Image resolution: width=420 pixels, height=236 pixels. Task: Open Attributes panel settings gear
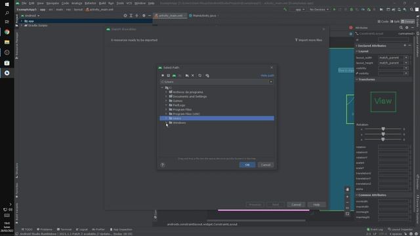(407, 28)
